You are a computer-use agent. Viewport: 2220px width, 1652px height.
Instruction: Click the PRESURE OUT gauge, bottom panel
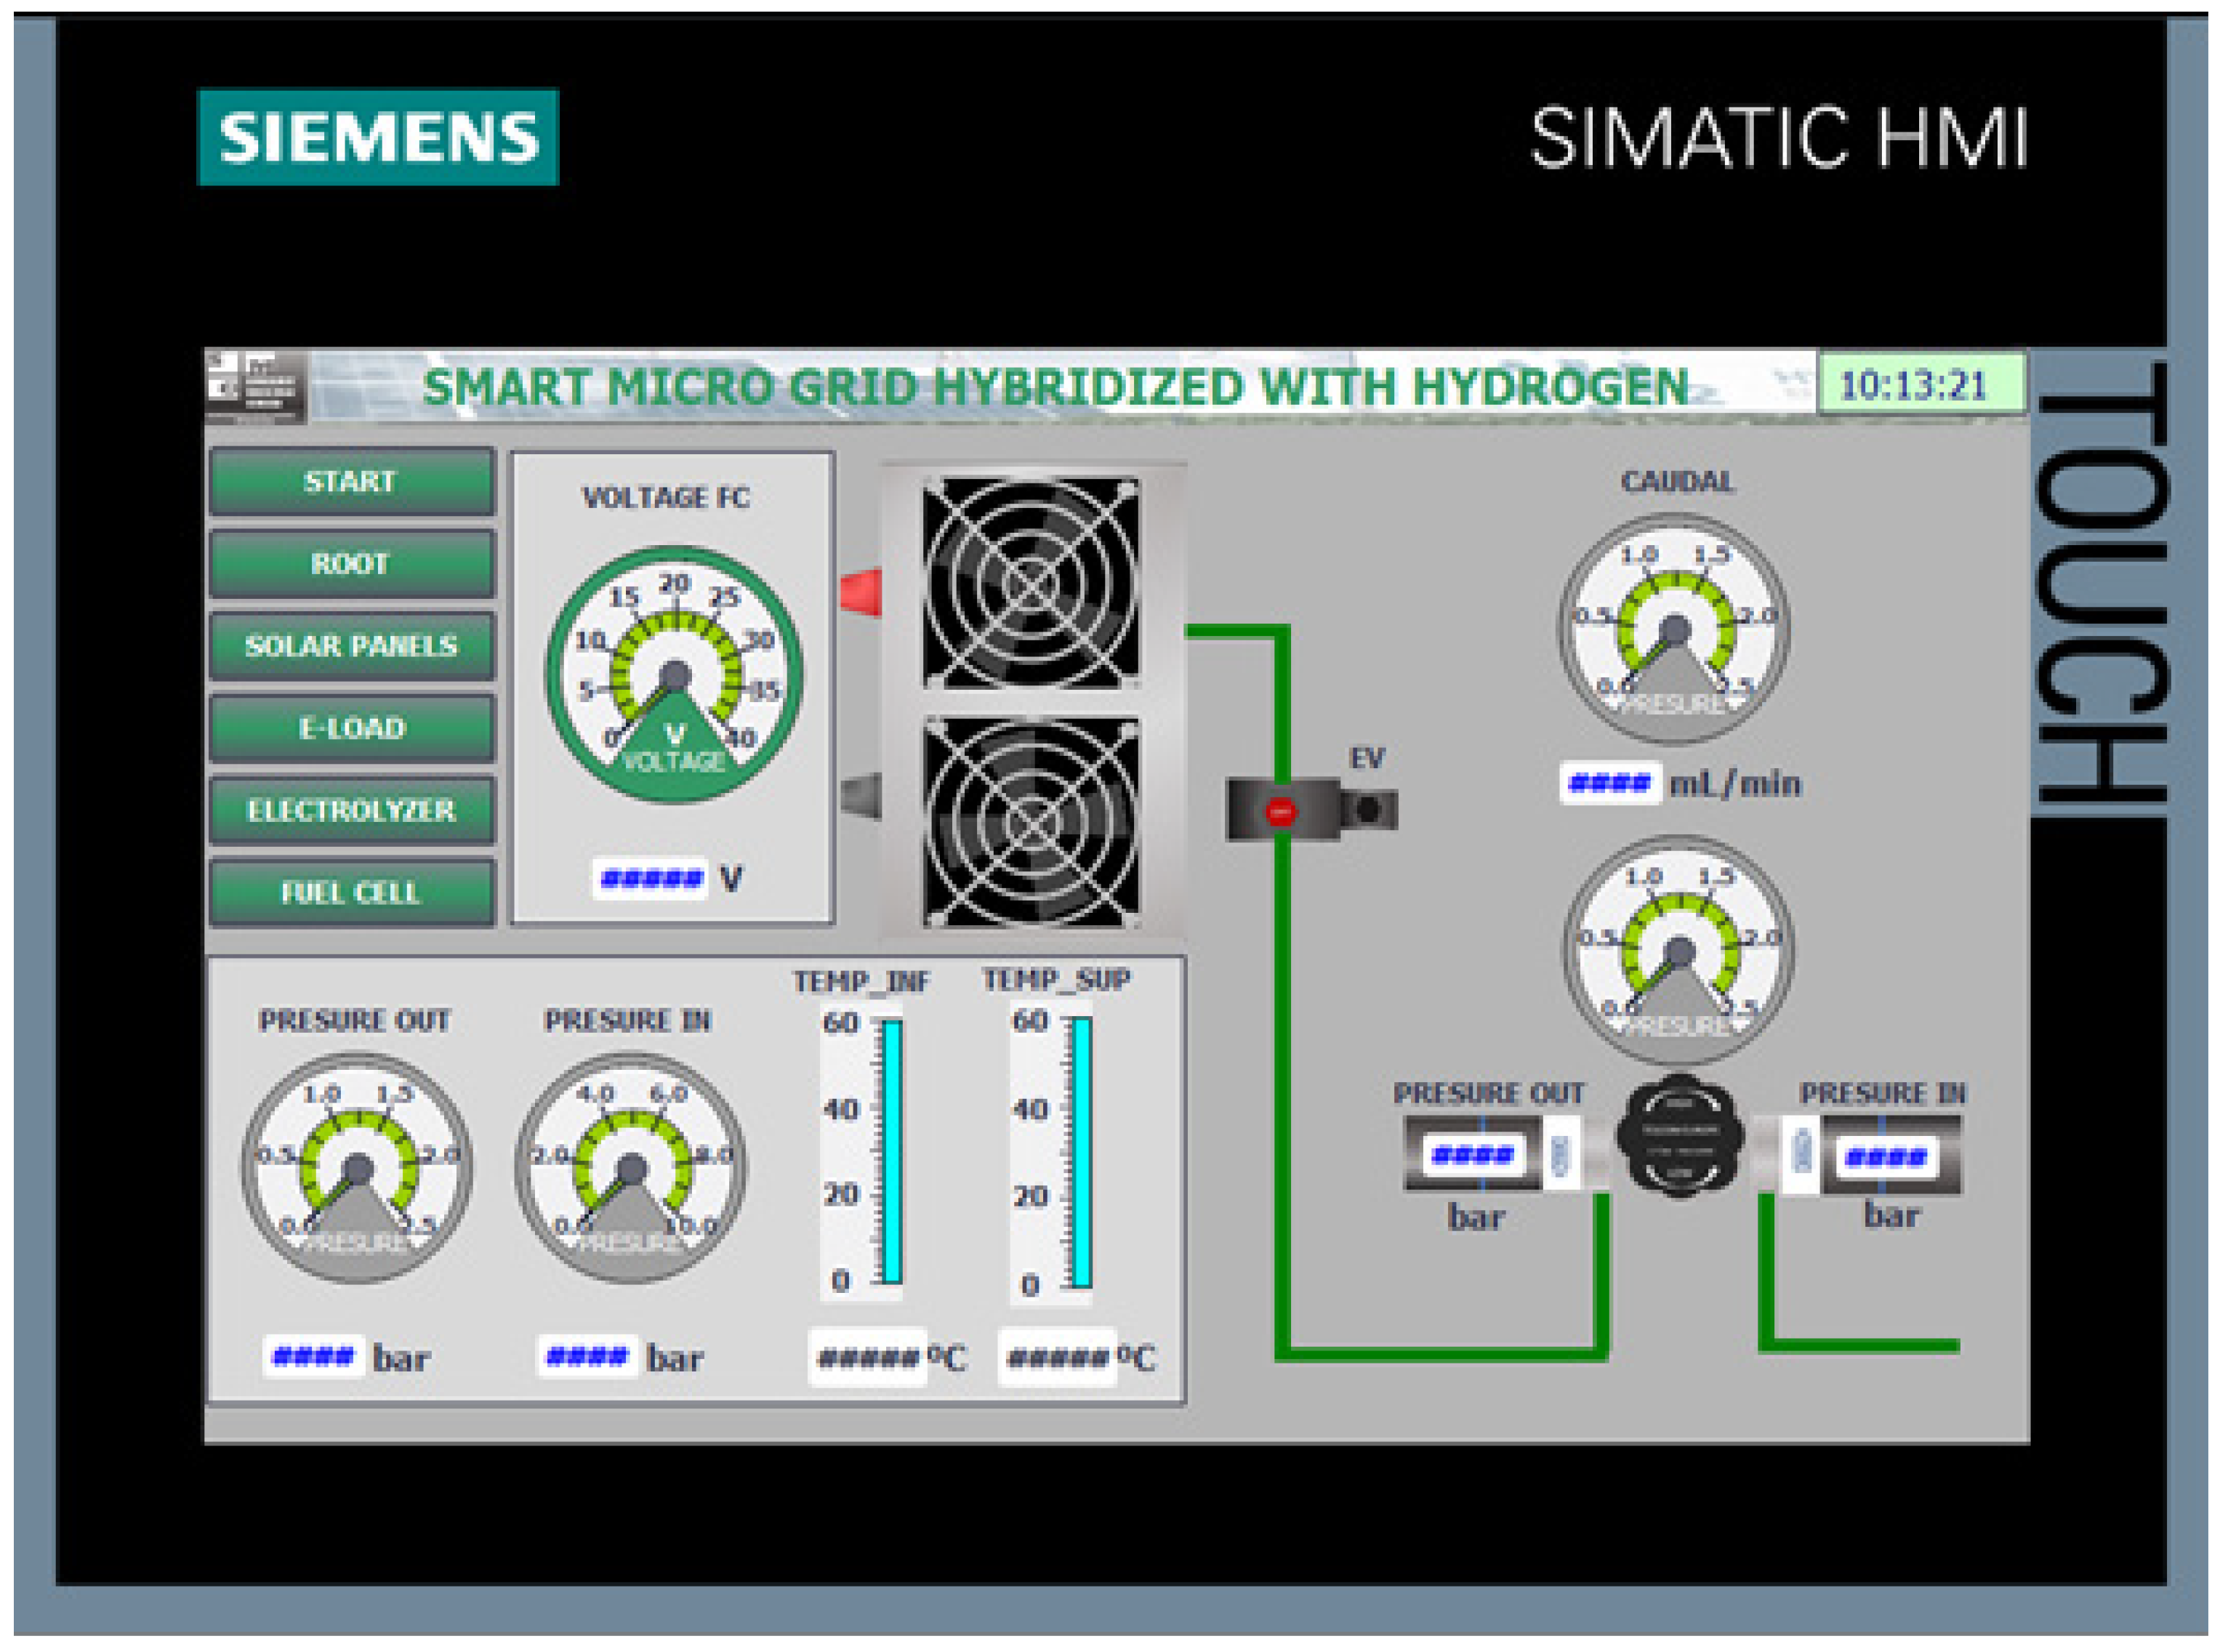[x=357, y=1168]
